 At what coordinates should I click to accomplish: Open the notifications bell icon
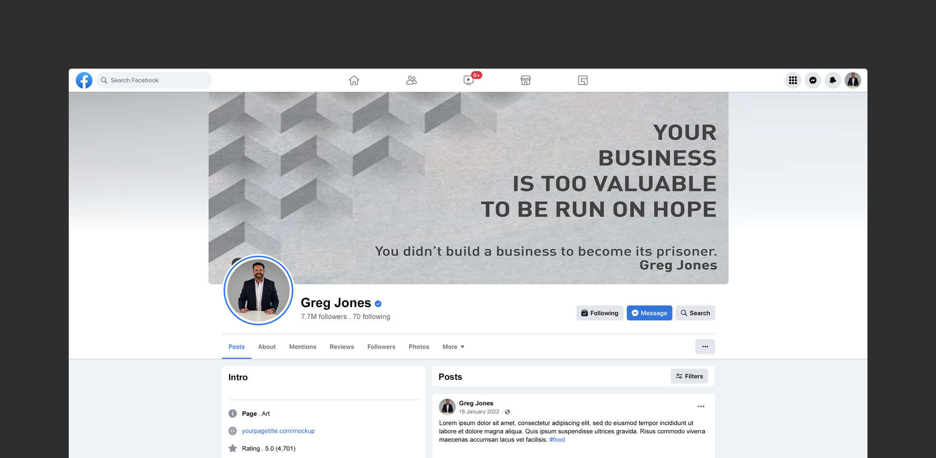click(x=833, y=80)
